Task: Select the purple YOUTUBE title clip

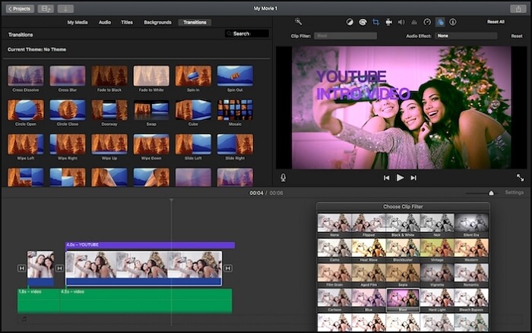Action: click(150, 245)
